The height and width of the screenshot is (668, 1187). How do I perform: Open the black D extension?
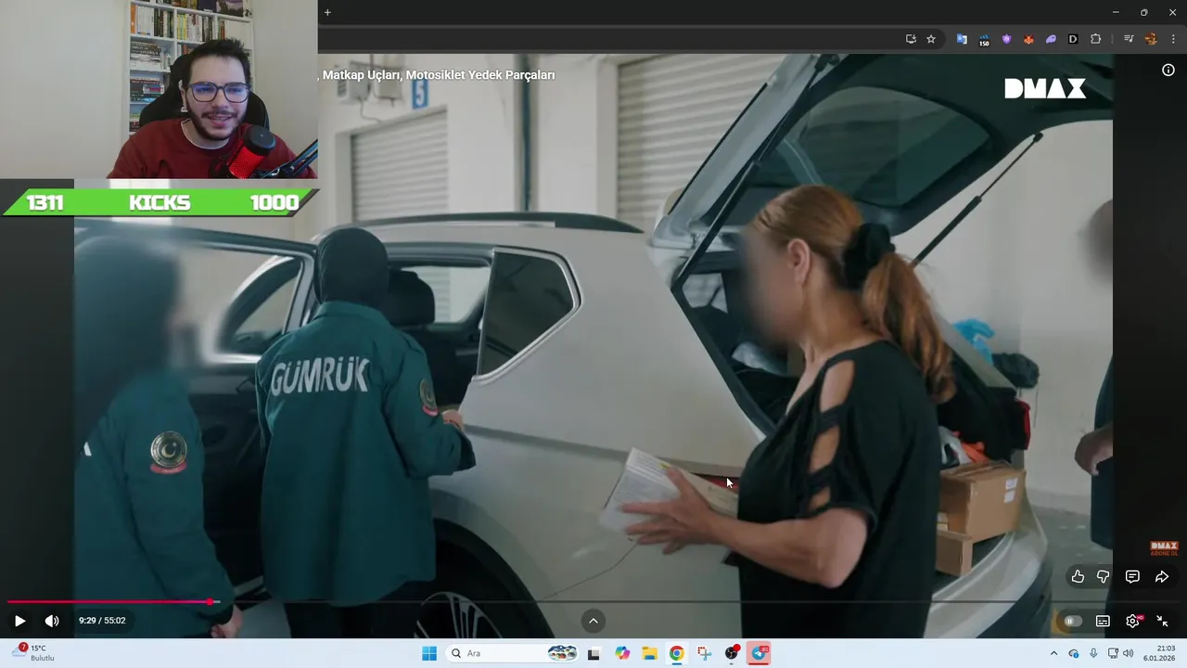[1073, 39]
